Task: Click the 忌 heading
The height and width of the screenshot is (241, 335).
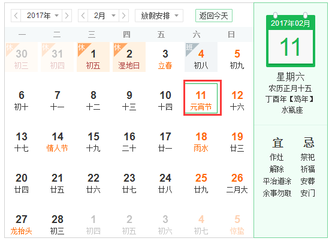Action: point(309,143)
